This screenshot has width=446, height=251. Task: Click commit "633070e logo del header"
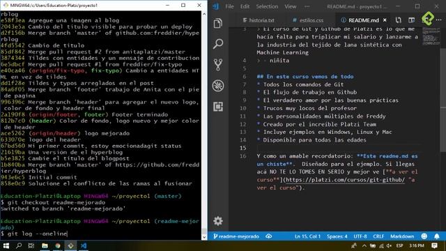tap(40, 139)
